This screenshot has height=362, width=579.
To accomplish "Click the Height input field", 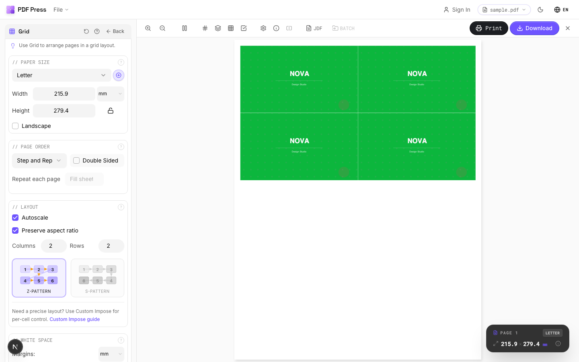I will pyautogui.click(x=64, y=111).
